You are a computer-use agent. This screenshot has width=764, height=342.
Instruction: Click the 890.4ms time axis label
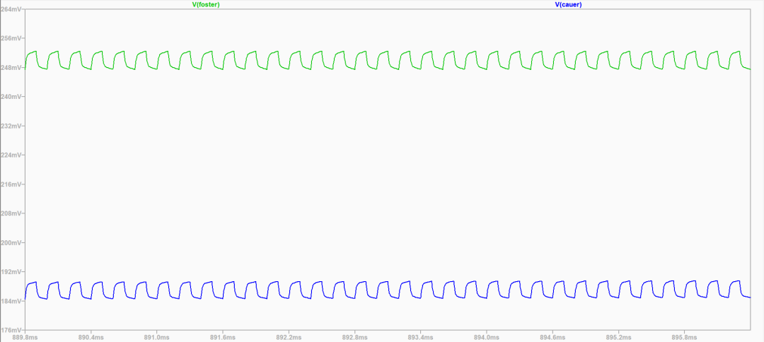click(x=91, y=337)
